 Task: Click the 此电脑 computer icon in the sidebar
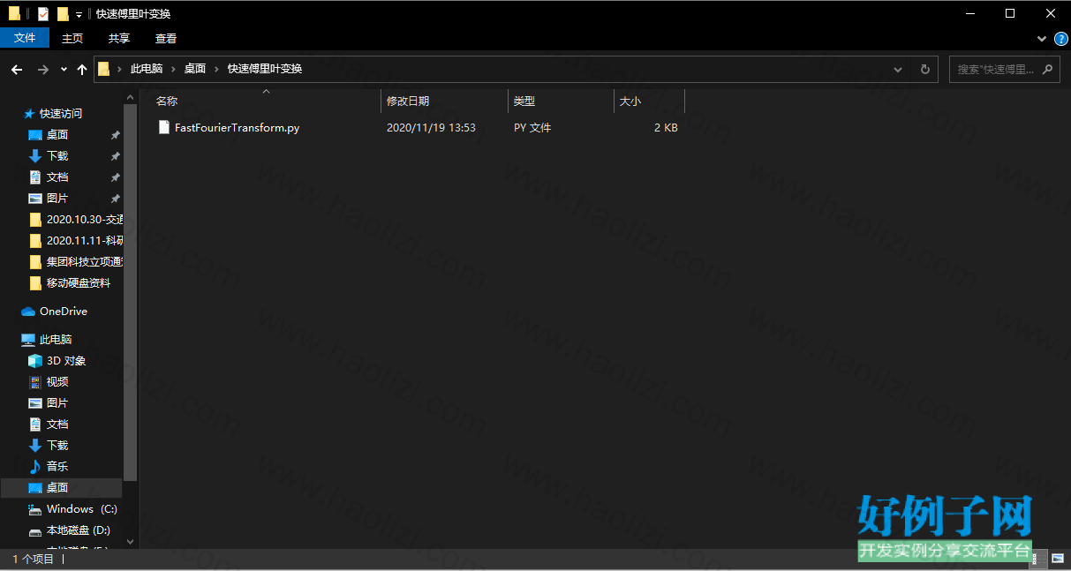(x=28, y=340)
